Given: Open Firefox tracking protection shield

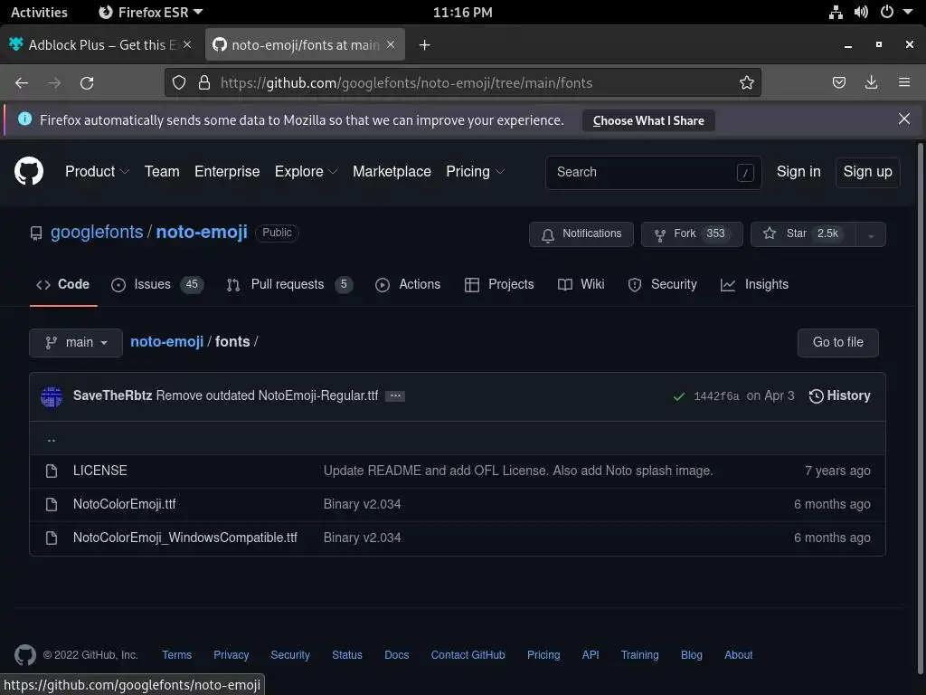Looking at the screenshot, I should coord(179,82).
